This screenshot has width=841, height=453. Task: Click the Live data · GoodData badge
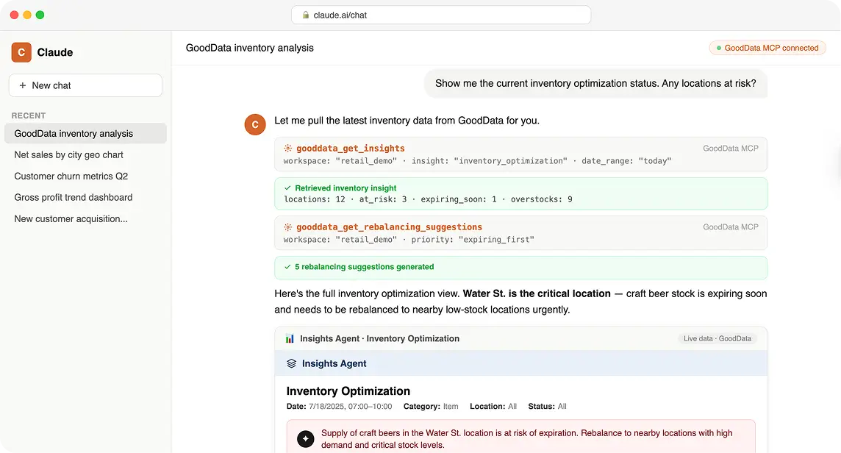coord(717,339)
